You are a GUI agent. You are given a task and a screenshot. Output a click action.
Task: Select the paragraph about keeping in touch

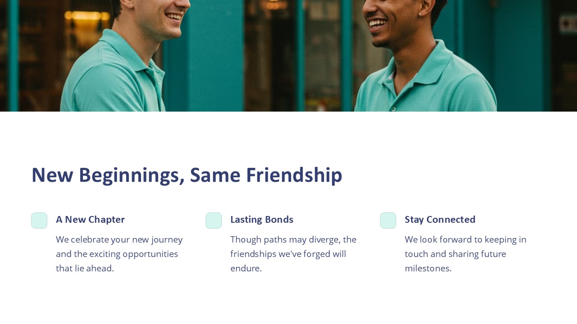[x=466, y=254]
